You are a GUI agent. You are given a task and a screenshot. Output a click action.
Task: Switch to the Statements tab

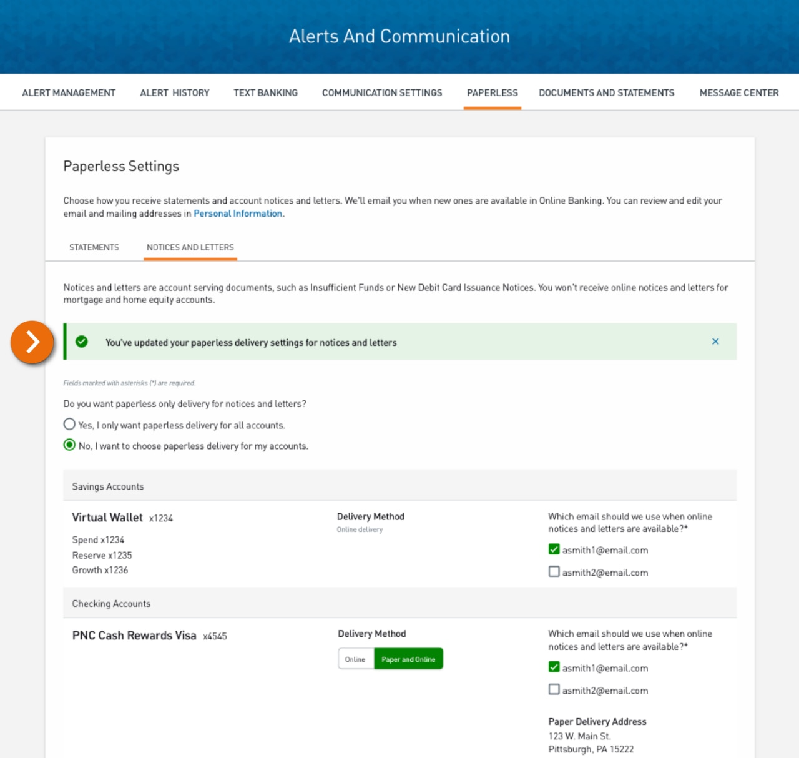tap(94, 247)
